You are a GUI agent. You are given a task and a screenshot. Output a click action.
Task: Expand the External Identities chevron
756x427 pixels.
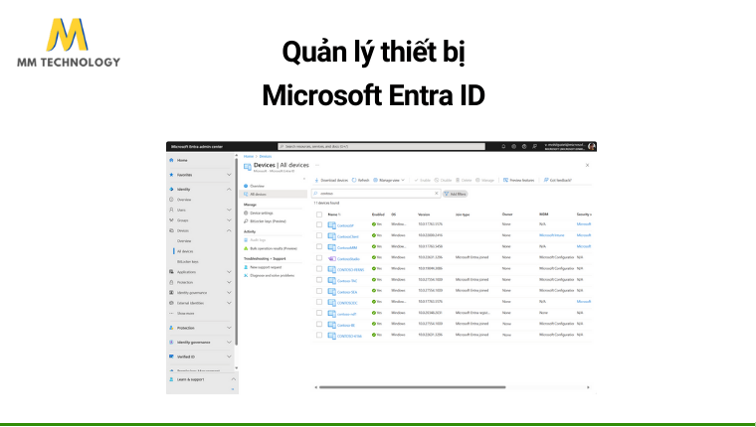229,303
